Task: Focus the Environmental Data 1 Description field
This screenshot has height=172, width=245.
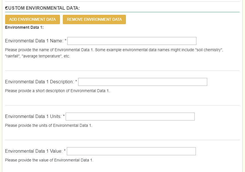Action: pyautogui.click(x=142, y=82)
